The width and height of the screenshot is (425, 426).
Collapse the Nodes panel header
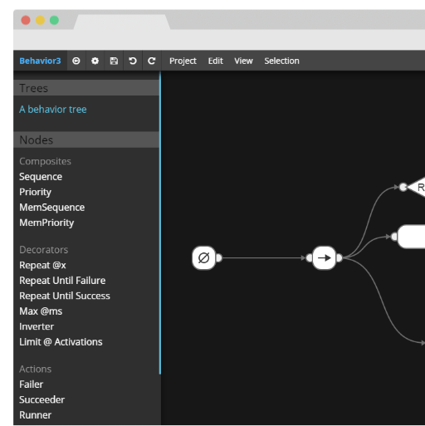[x=86, y=140]
